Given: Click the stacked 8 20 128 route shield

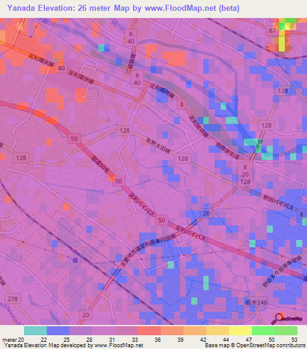Looking at the screenshot, I should click(245, 174).
